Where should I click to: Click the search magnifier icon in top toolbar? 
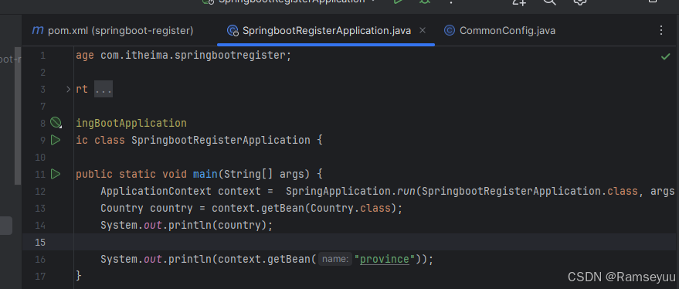click(549, 2)
